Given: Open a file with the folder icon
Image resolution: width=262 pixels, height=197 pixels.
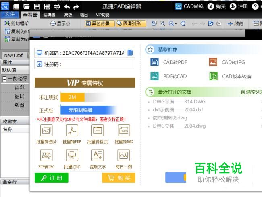Looking at the screenshot, I should click(x=26, y=6).
